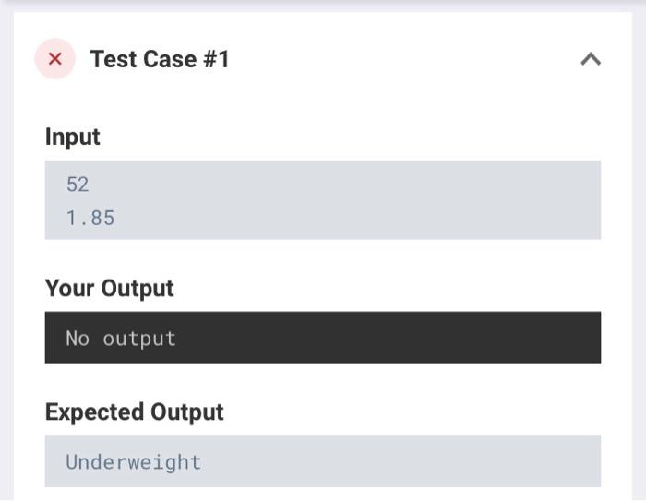Click the word Your in Your Output
646x501 pixels.
(x=69, y=289)
